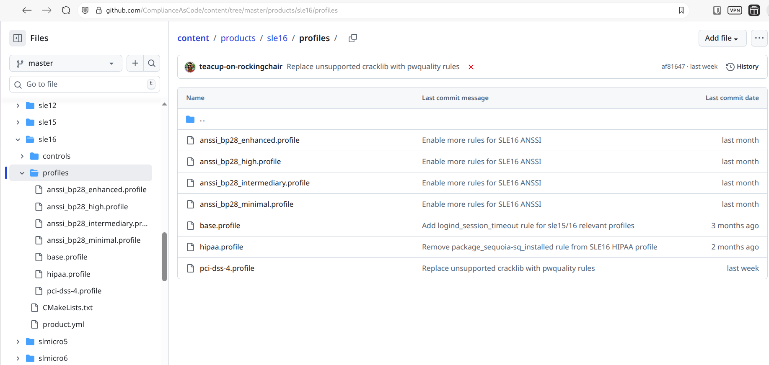Collapse the profiles folder in tree

point(22,173)
